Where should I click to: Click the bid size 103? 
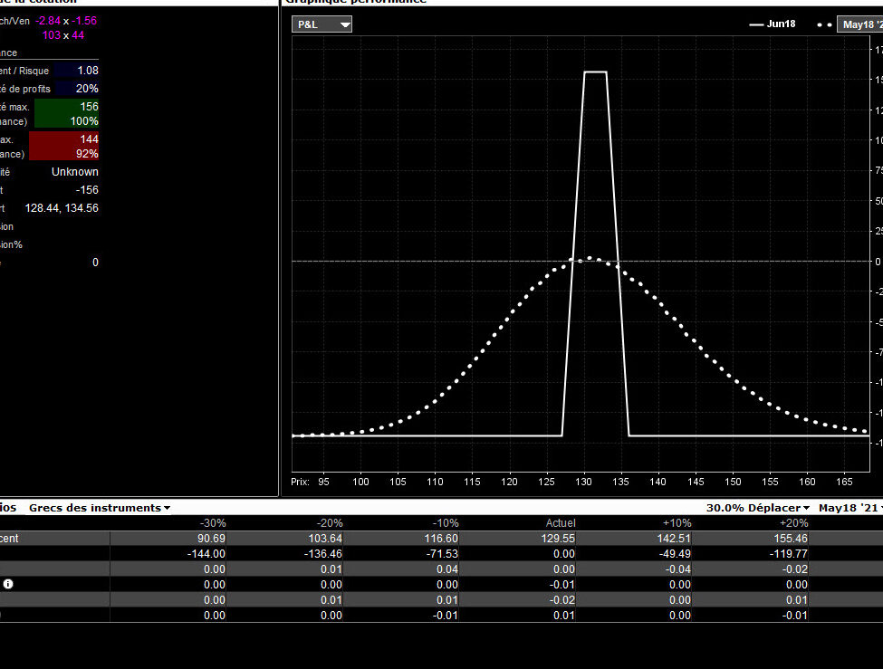click(52, 35)
